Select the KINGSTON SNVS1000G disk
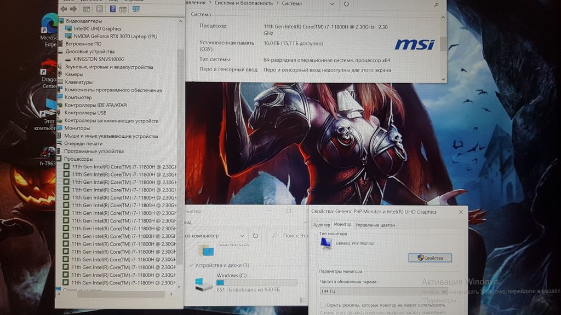 click(99, 59)
